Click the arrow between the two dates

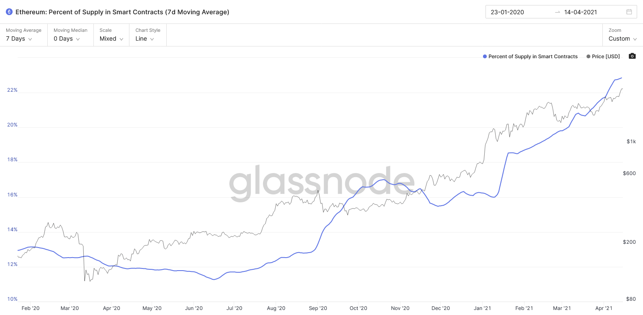557,12
